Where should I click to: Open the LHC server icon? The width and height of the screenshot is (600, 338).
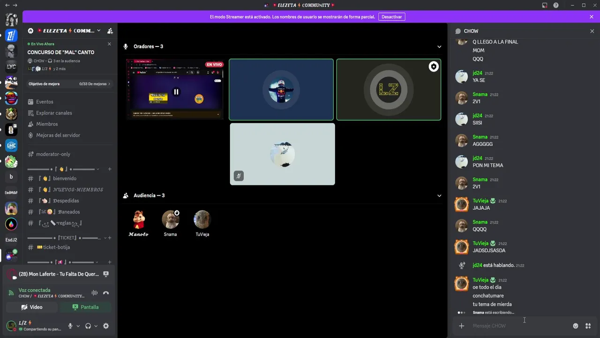(x=11, y=146)
